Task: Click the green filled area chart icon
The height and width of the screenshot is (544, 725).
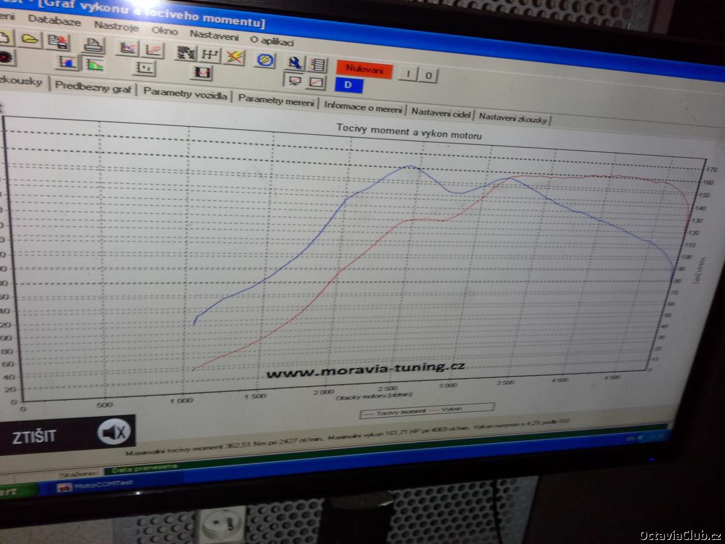Action: (x=94, y=64)
